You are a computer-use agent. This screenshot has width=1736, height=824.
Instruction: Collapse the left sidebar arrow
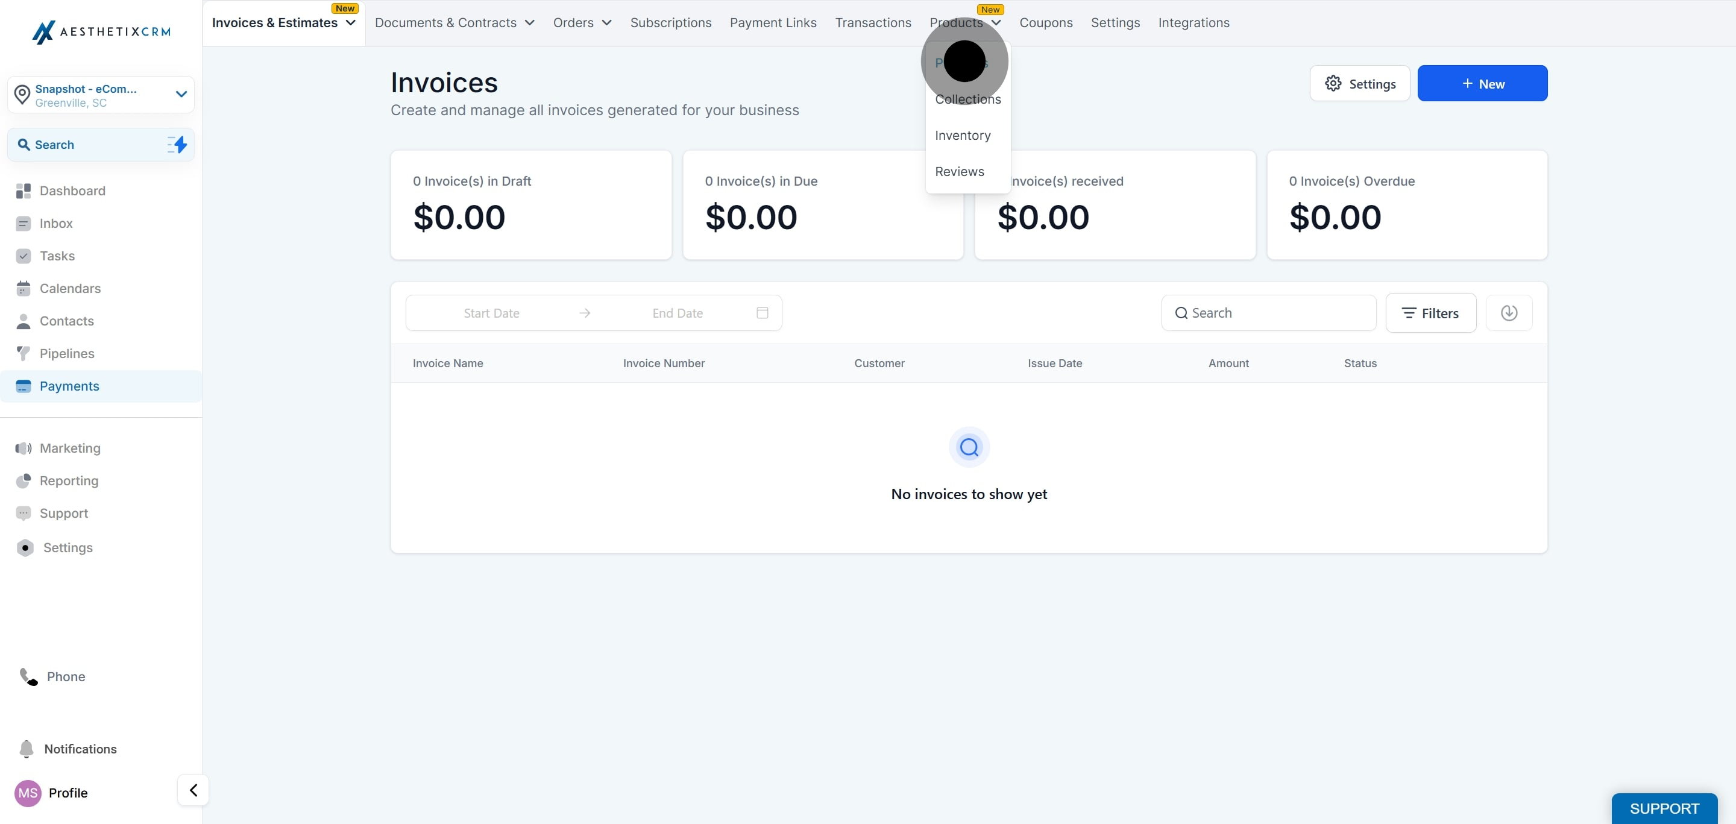pos(193,790)
